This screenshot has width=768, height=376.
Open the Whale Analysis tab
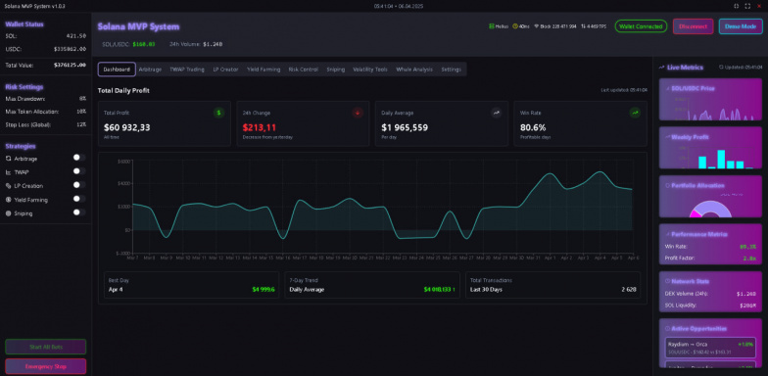414,70
